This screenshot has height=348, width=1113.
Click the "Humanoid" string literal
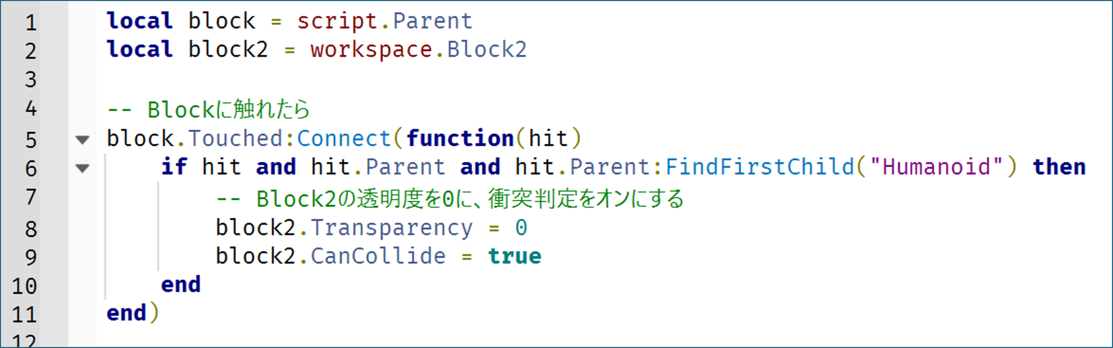click(936, 167)
